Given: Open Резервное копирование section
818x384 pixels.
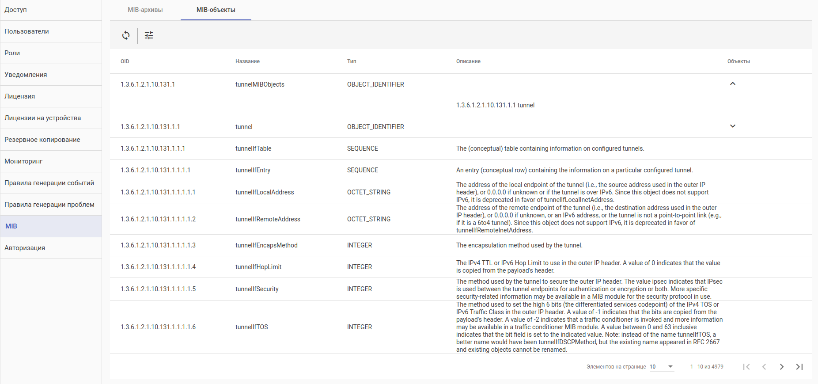Looking at the screenshot, I should coord(42,140).
